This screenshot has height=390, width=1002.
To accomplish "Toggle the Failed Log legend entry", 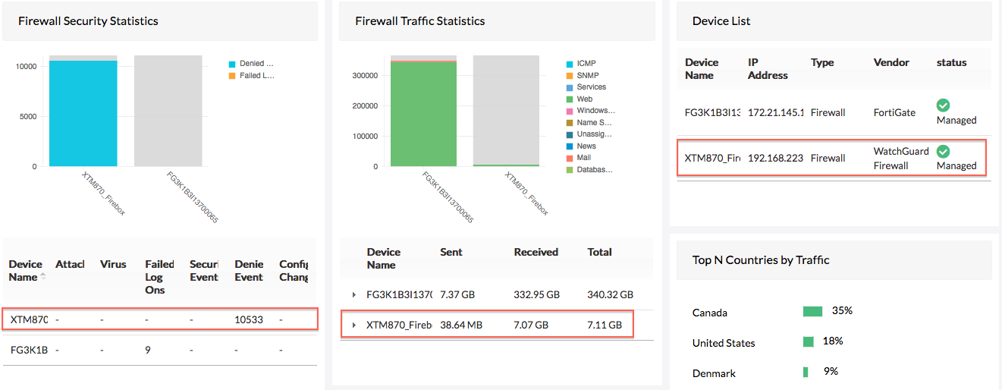I will [256, 76].
